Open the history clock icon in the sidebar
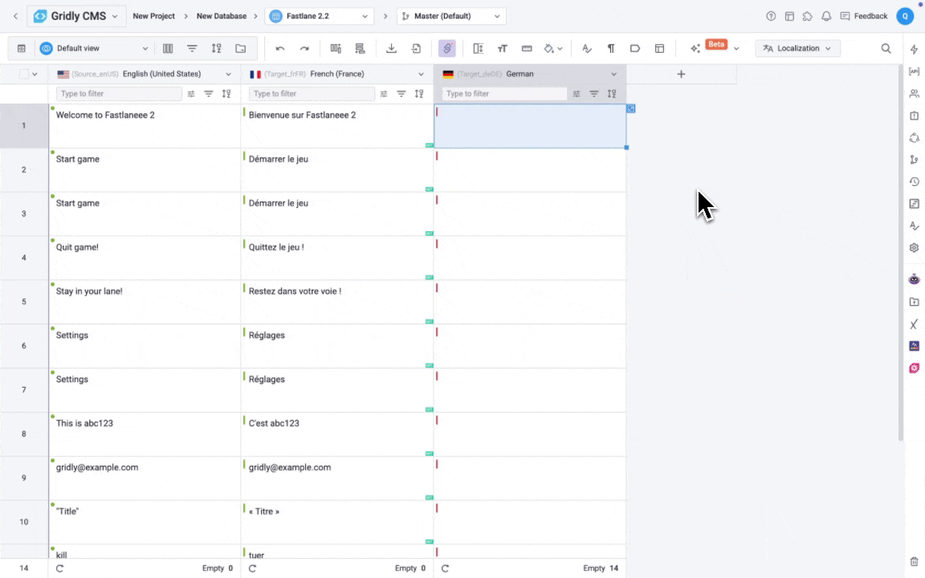 point(914,182)
